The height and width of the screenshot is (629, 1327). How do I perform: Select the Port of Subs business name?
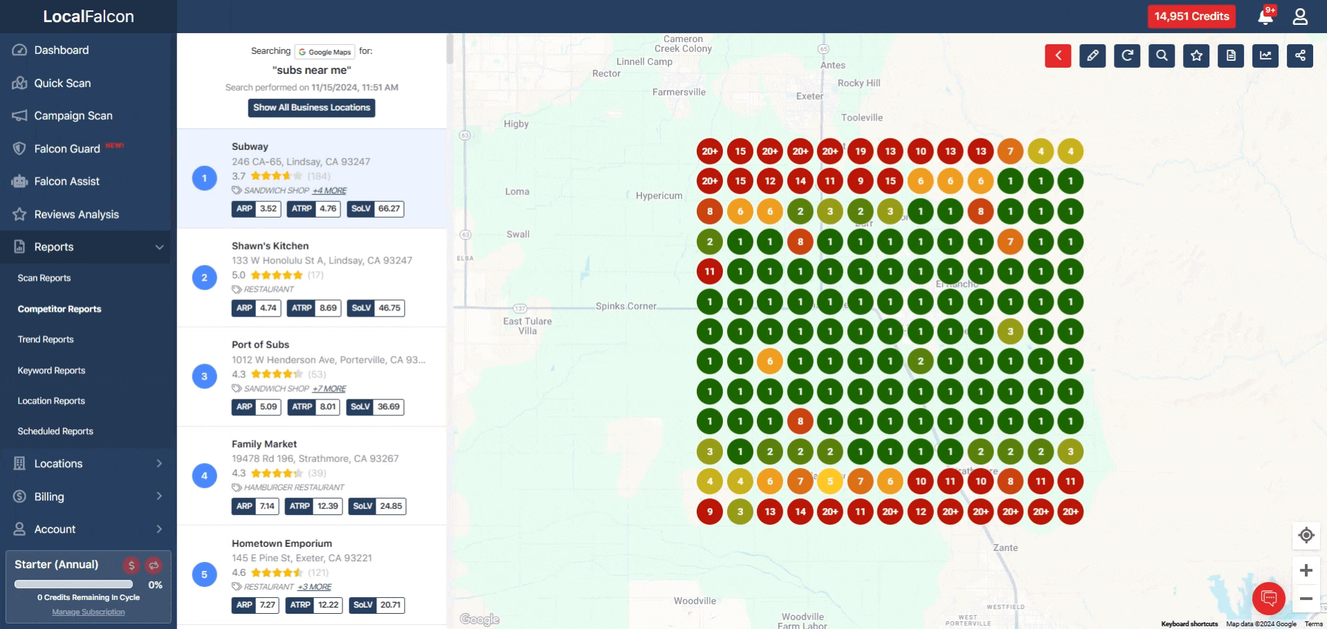pyautogui.click(x=260, y=345)
